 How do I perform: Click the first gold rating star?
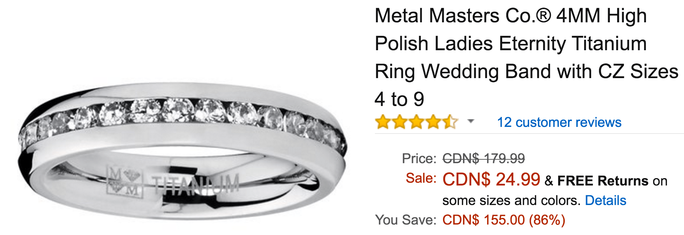383,122
